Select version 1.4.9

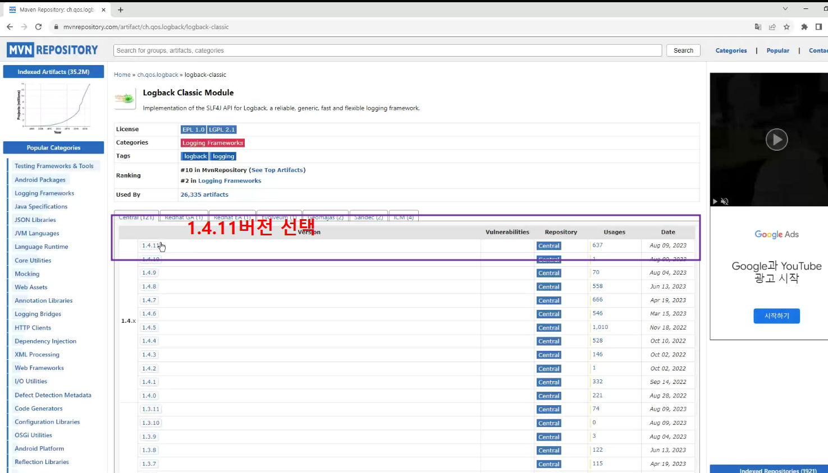pos(149,273)
